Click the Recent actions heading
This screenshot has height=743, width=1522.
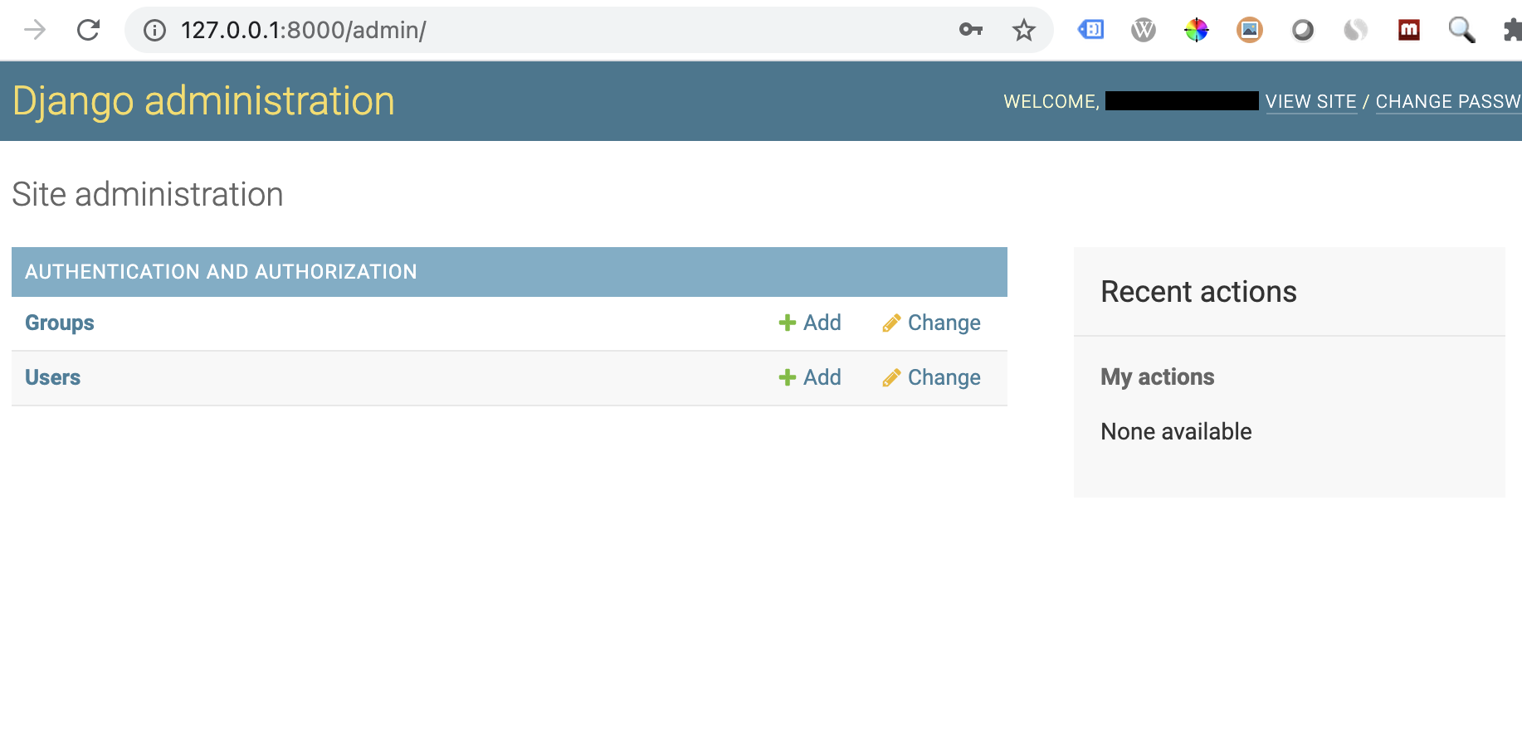click(1198, 292)
